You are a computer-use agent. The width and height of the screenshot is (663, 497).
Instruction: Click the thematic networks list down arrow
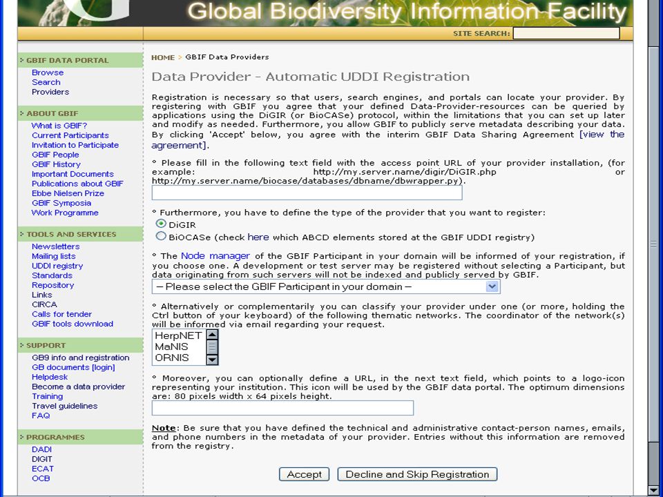coord(212,360)
